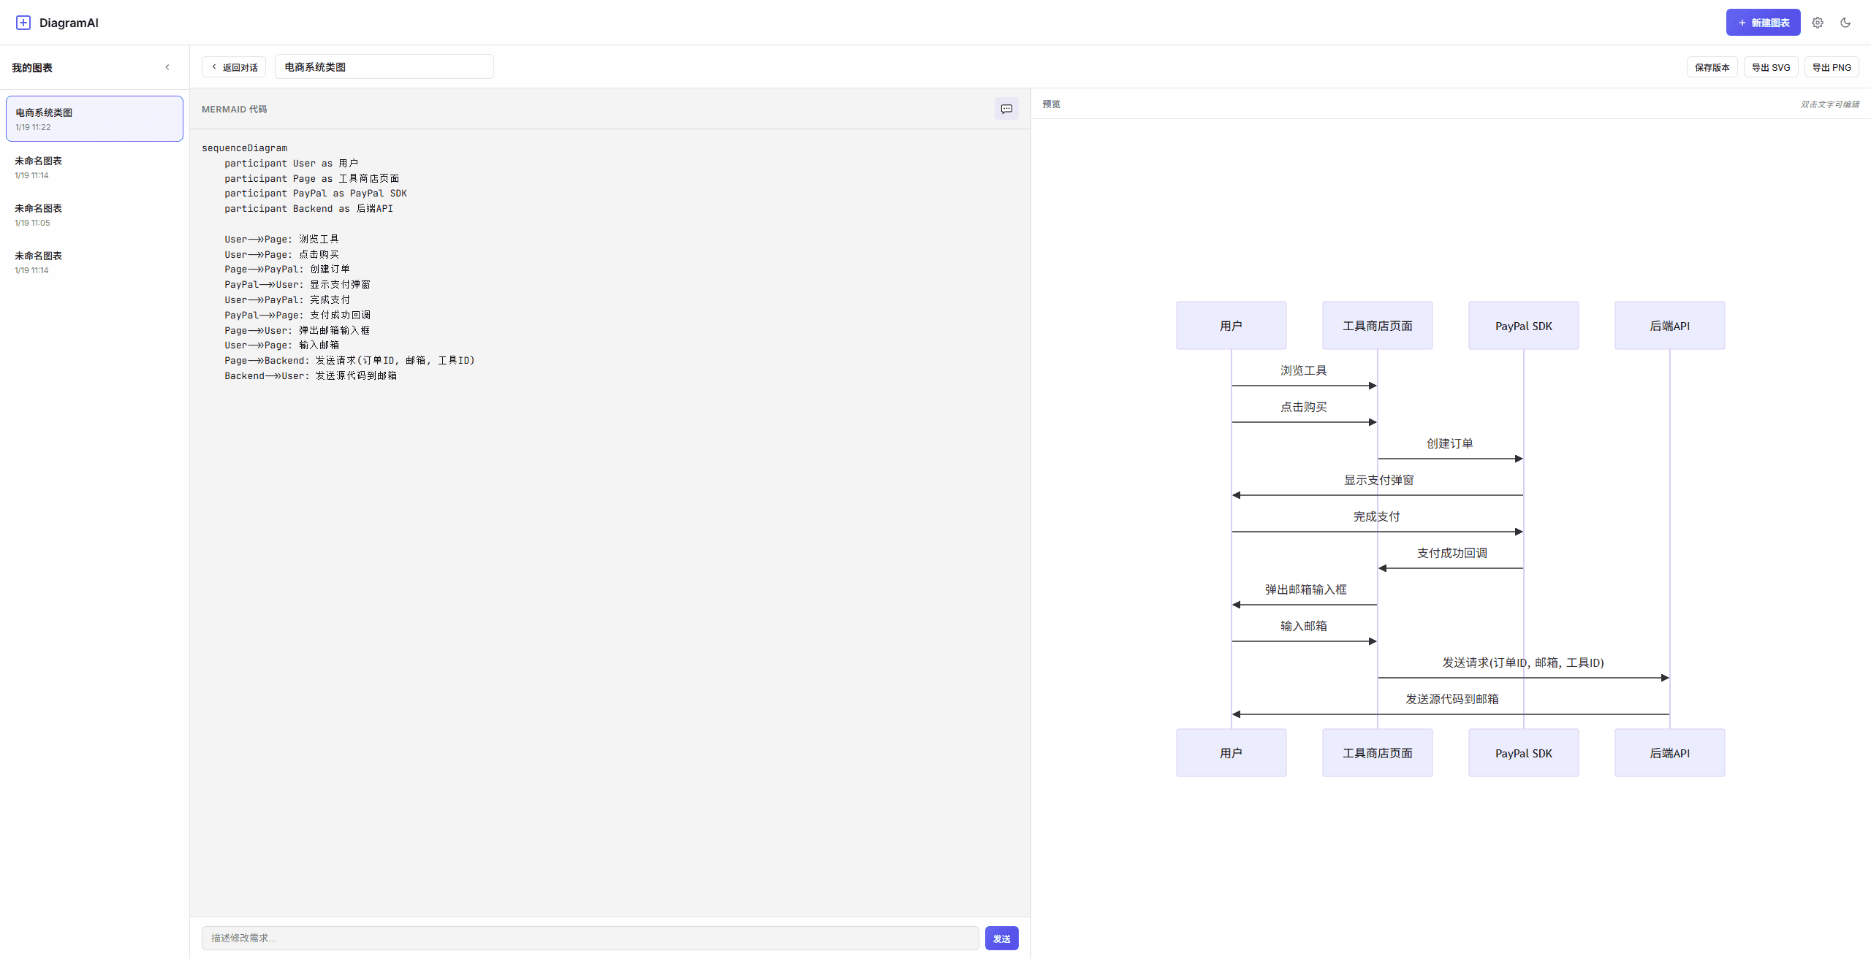Collapse the 我的图表 sidebar chevron
1871x959 pixels.
(x=167, y=67)
